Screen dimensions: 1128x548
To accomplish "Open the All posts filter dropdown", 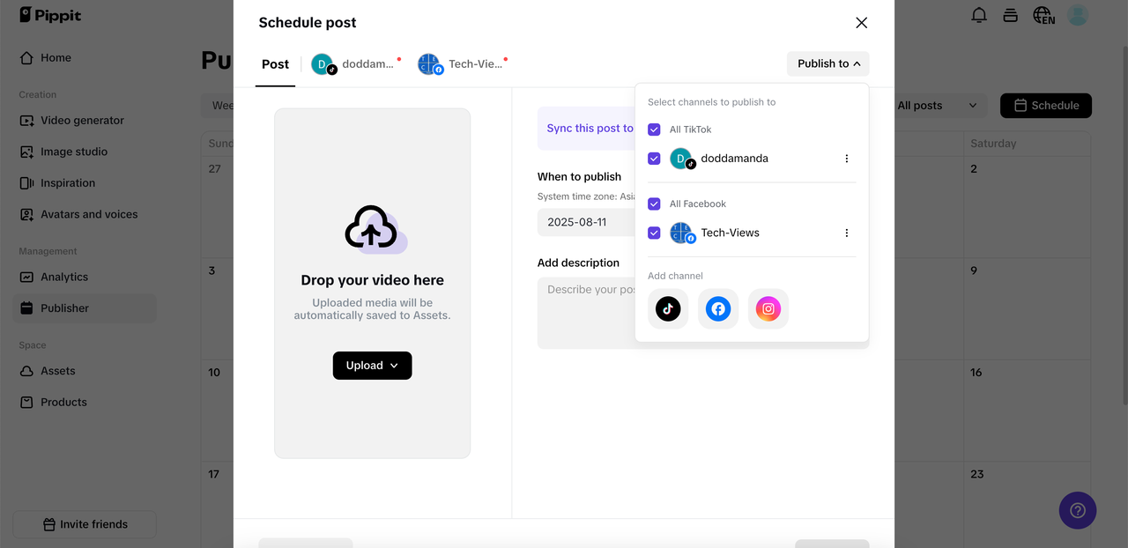I will pos(937,106).
